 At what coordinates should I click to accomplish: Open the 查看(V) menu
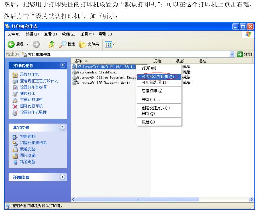point(50,34)
